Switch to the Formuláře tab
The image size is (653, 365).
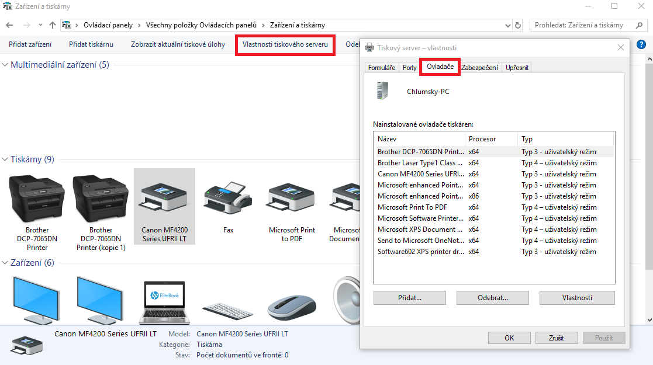(382, 67)
